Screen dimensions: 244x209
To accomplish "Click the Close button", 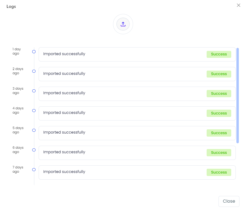I will [229, 201].
